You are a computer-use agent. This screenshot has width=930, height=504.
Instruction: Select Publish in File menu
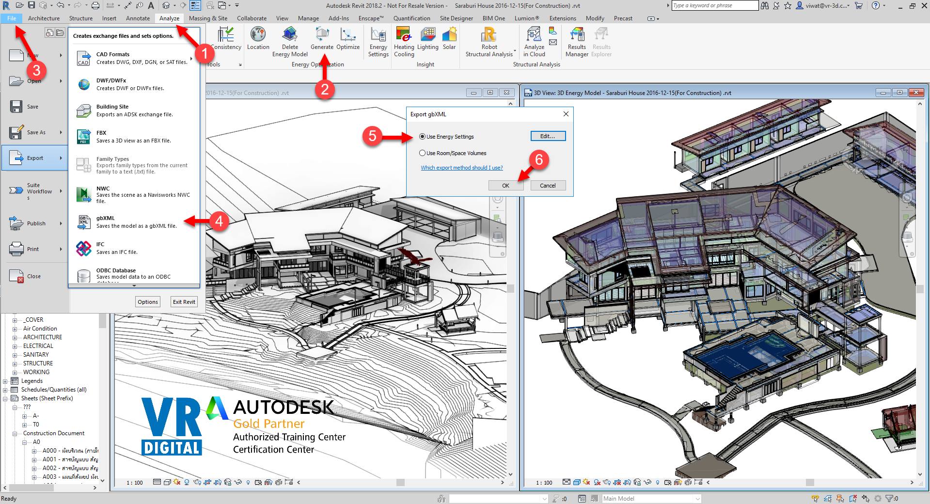tap(35, 223)
